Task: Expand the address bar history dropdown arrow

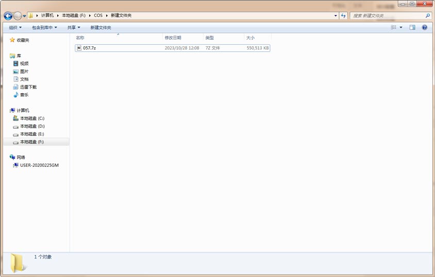Action: pyautogui.click(x=336, y=15)
